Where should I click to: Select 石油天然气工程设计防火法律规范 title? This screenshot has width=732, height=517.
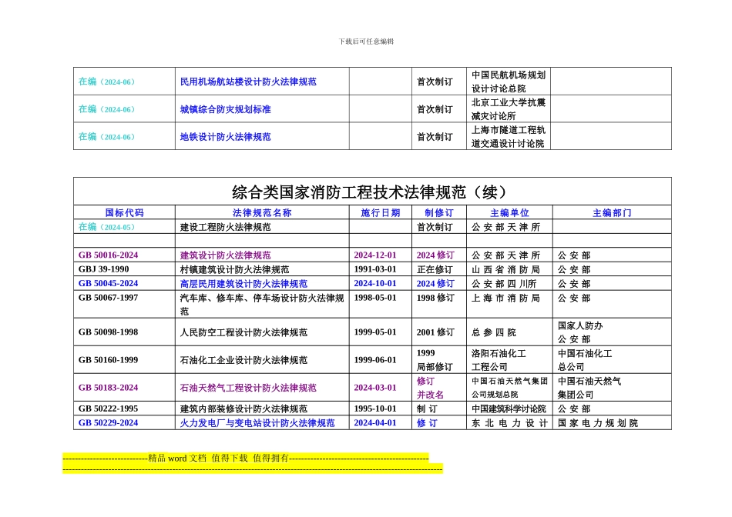click(248, 388)
